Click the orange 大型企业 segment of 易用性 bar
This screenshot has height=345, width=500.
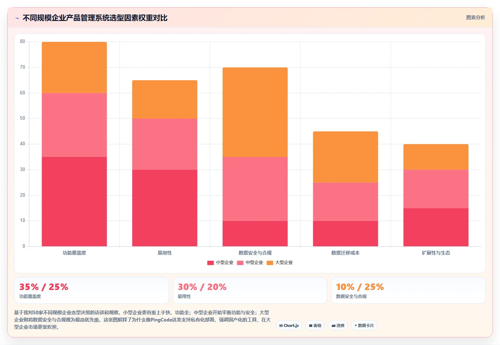165,99
